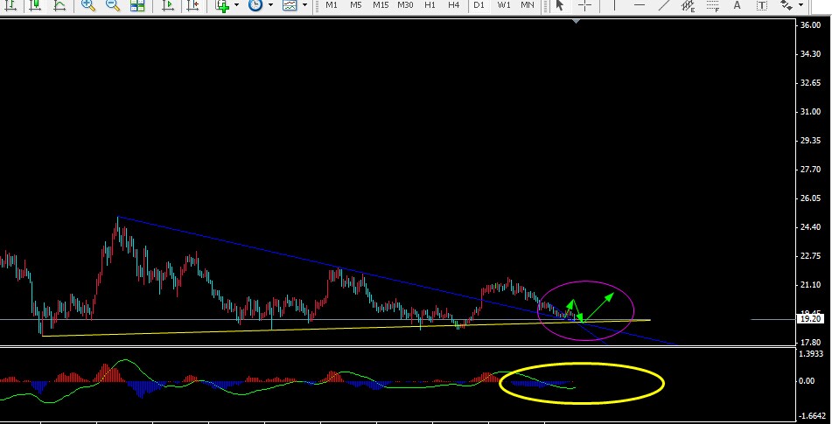
Task: Select M30 timeframe
Action: 405,4
